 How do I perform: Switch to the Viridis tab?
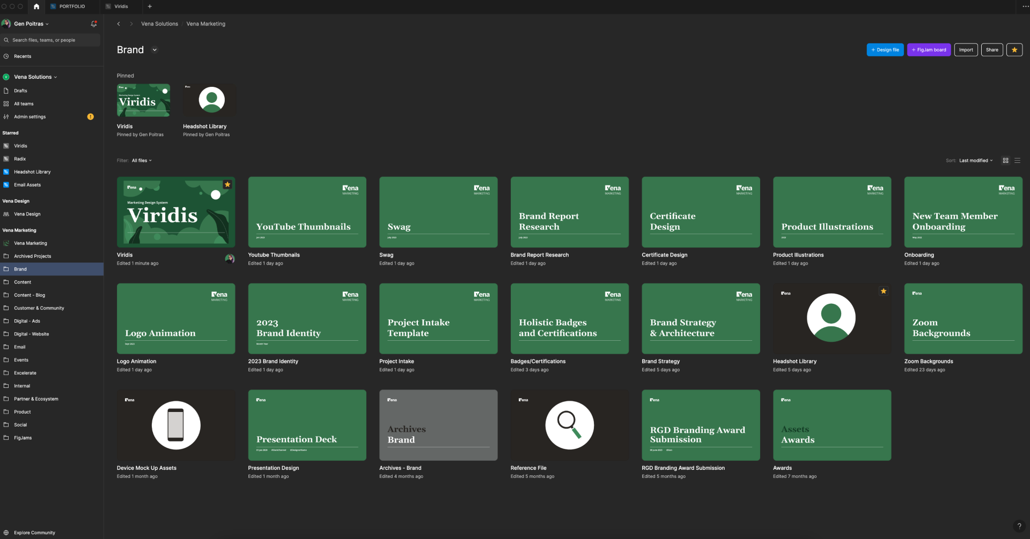point(121,6)
